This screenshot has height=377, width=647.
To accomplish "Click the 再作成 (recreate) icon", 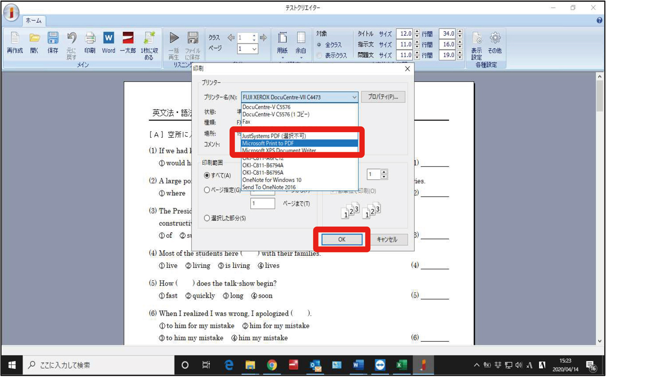I will point(15,39).
